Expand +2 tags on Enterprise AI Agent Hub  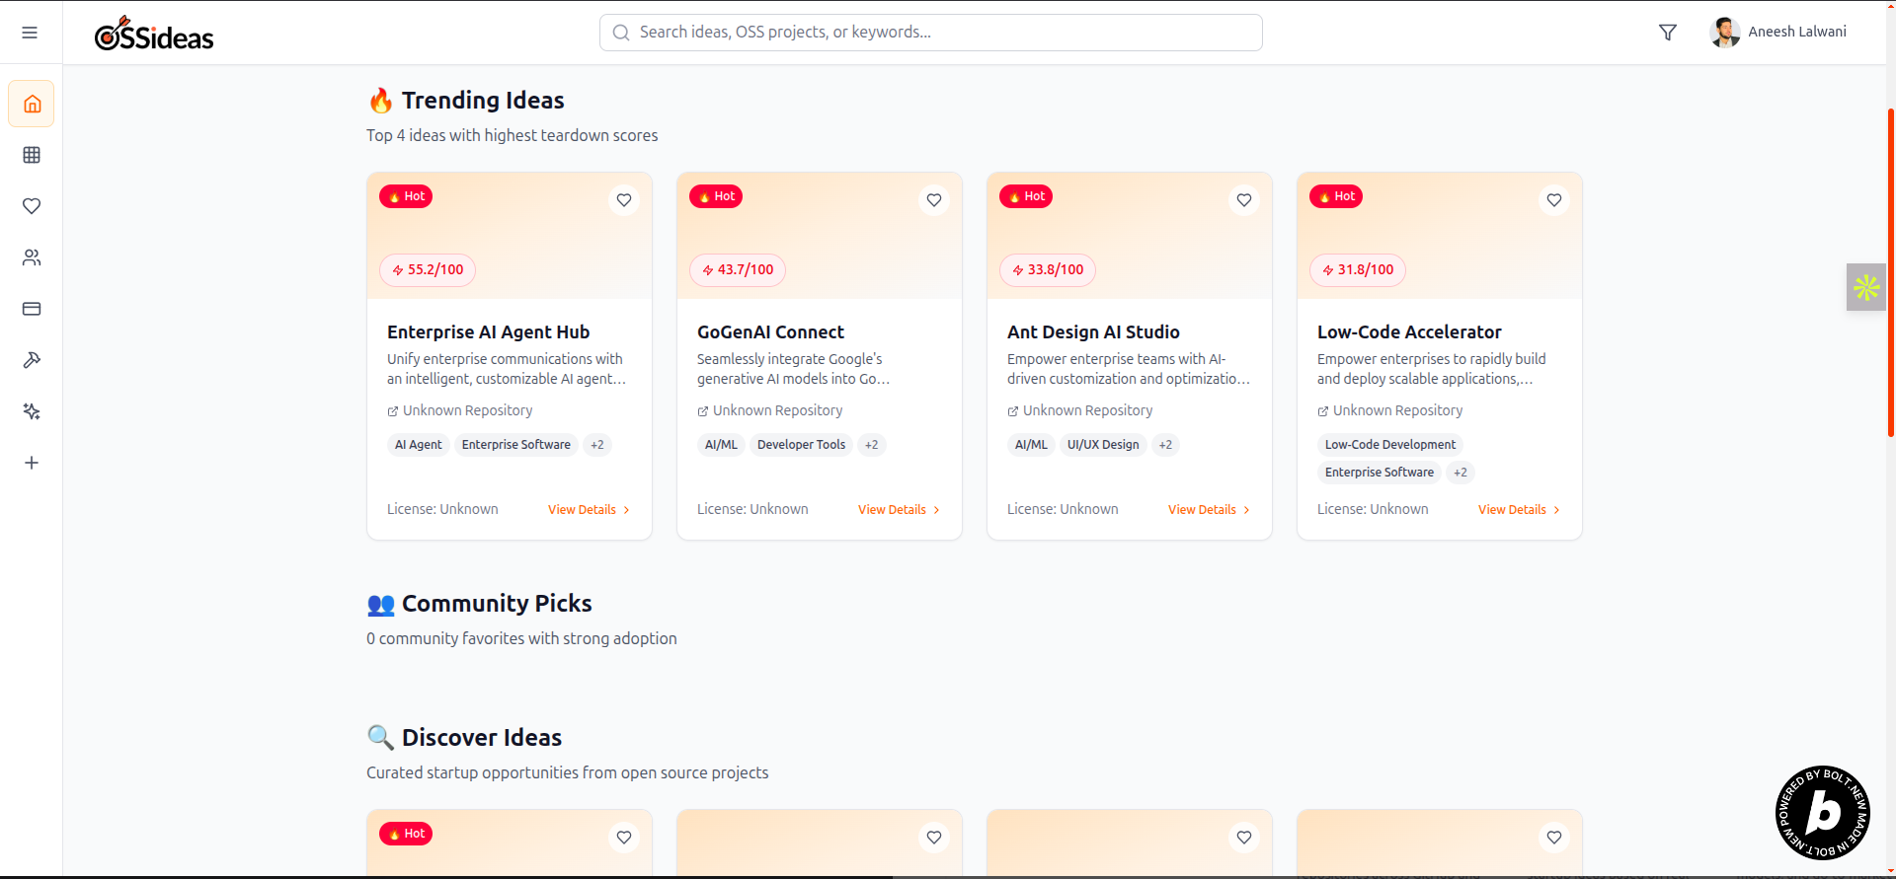[x=597, y=445]
